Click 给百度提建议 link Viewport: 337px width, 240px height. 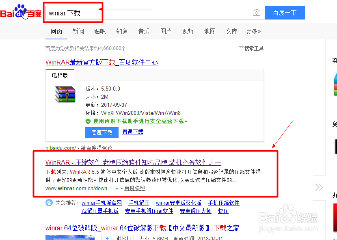tap(97, 148)
